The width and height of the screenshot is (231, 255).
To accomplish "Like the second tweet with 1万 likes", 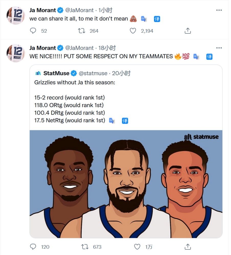I will pyautogui.click(x=137, y=247).
